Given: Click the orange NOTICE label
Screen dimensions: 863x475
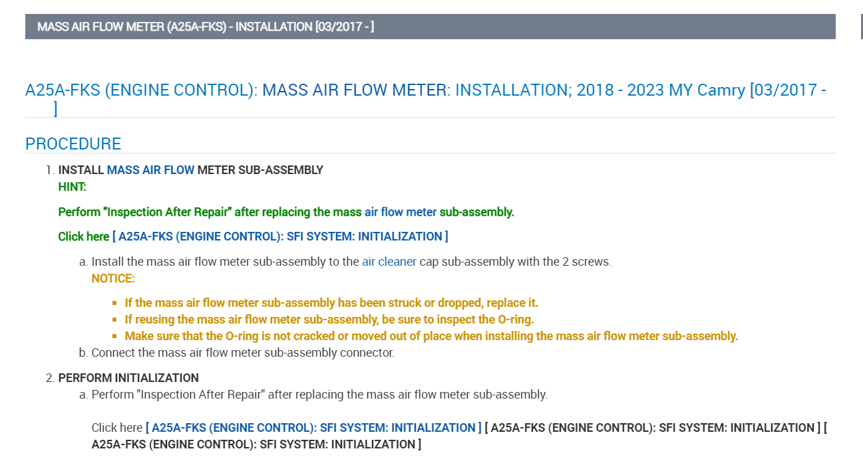Looking at the screenshot, I should (113, 278).
